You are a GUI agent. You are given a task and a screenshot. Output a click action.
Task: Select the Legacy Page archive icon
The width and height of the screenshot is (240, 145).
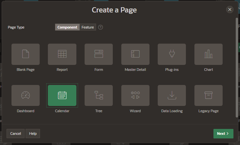(x=209, y=95)
